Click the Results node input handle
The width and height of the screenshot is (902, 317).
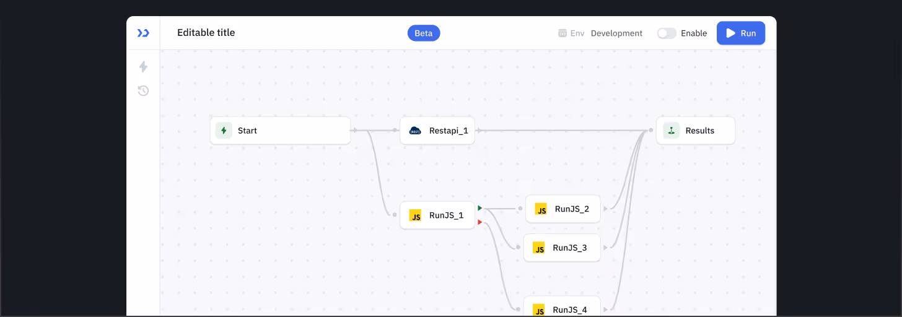tap(651, 131)
